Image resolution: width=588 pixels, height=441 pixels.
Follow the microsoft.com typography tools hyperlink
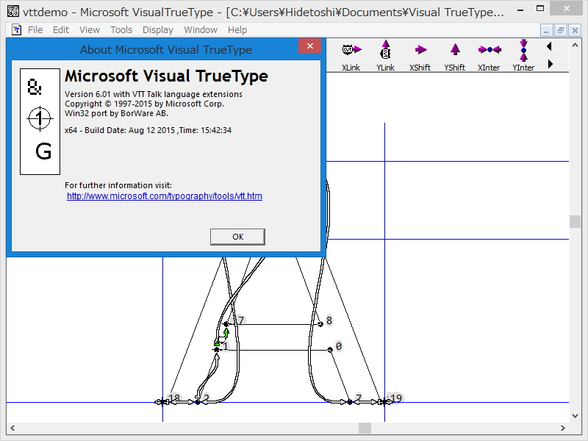[163, 196]
